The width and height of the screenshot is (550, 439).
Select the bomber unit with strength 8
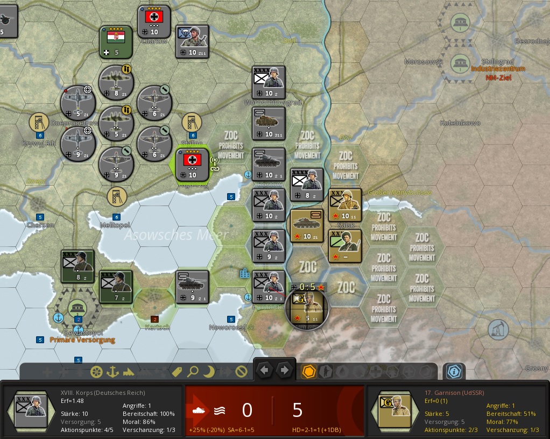click(116, 83)
